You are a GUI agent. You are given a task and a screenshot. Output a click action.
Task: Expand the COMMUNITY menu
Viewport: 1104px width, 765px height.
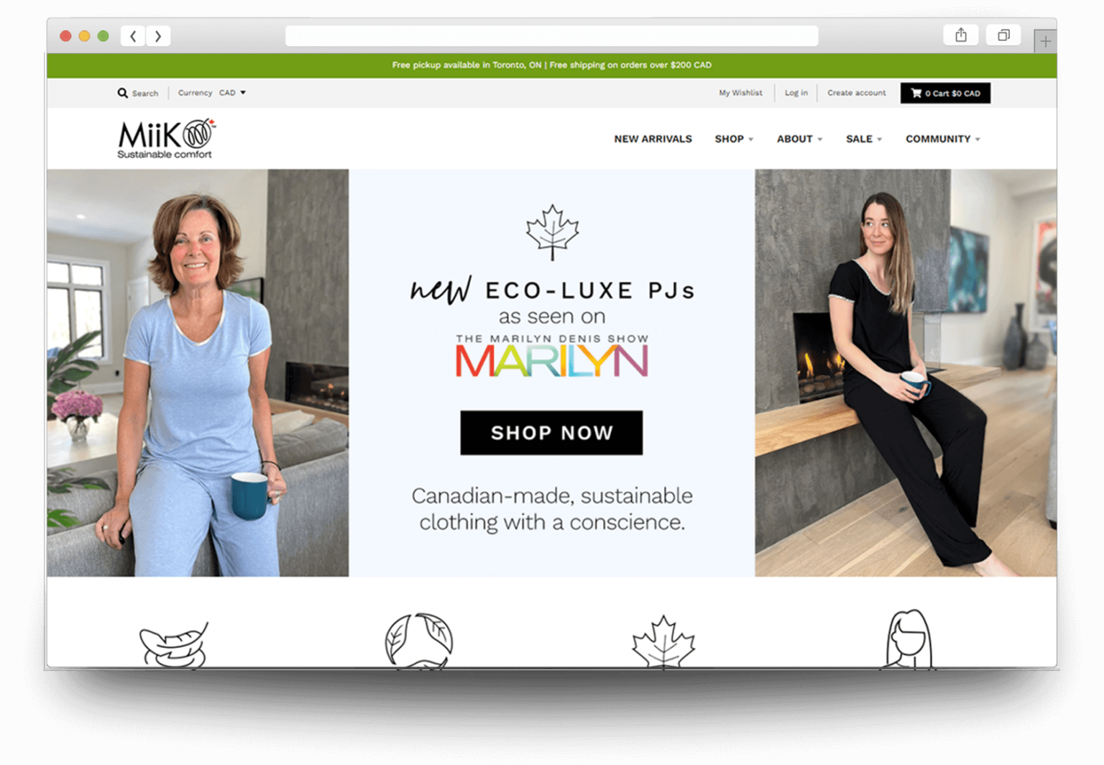[942, 139]
